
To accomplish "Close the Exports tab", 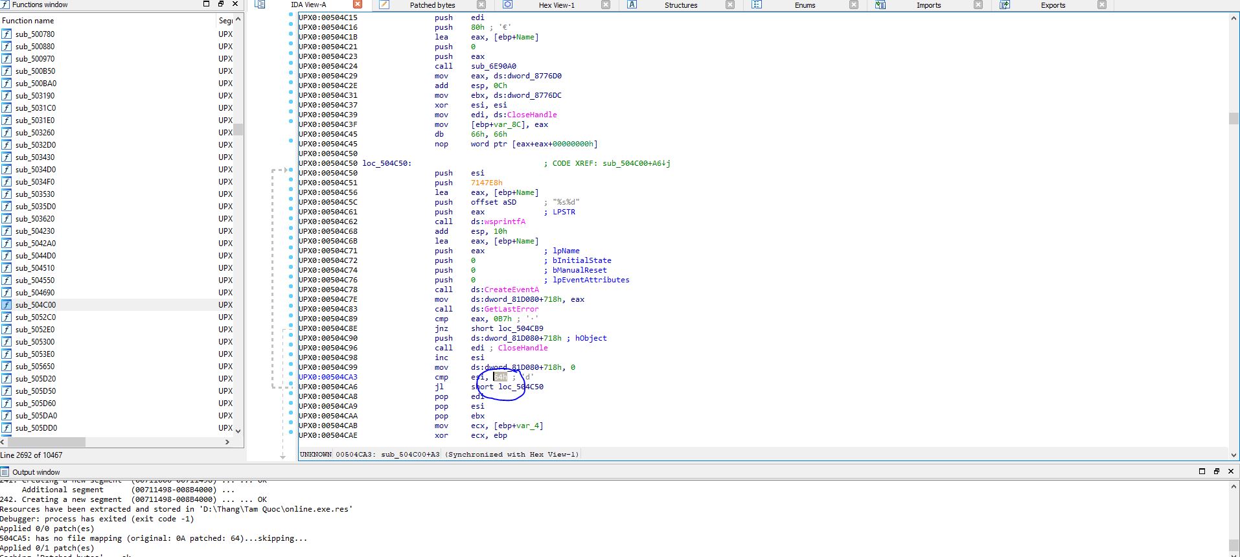I will 1102,5.
